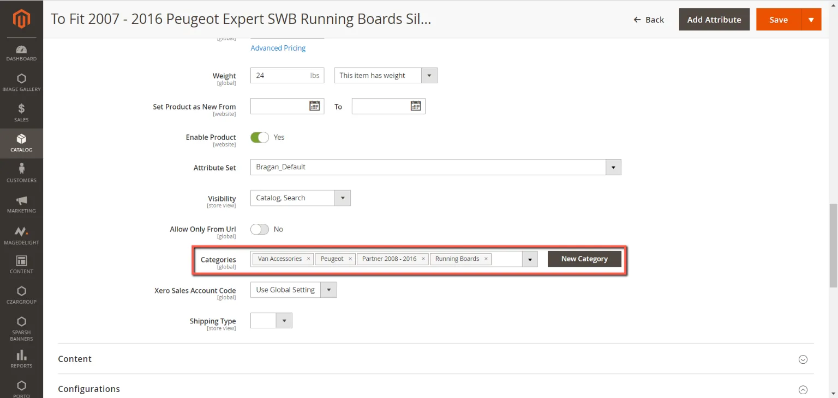Remove the Peugeot category tag

[x=350, y=259]
